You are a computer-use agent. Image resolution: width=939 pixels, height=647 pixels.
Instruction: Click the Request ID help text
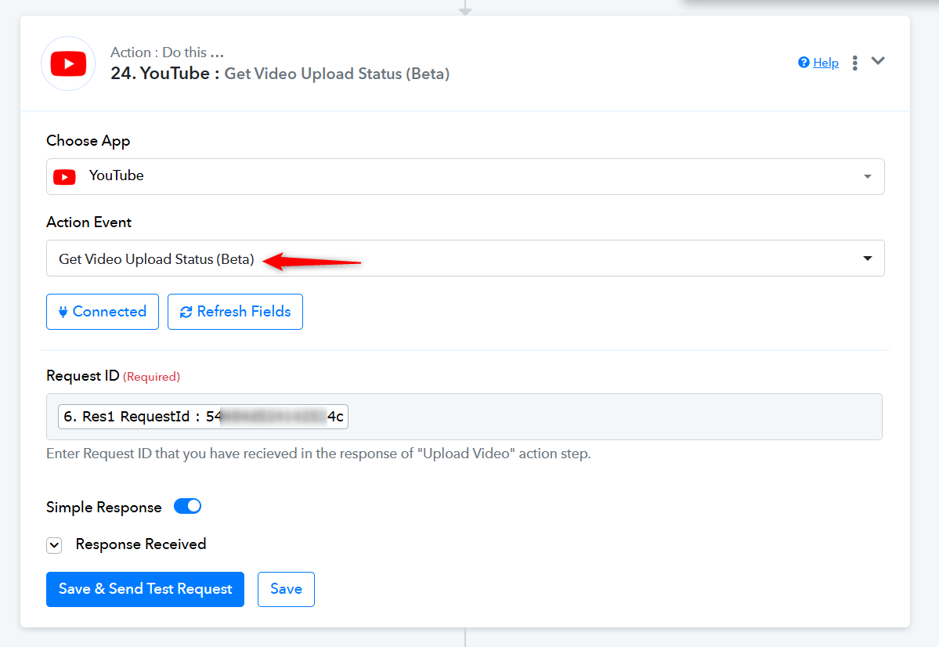(x=319, y=454)
